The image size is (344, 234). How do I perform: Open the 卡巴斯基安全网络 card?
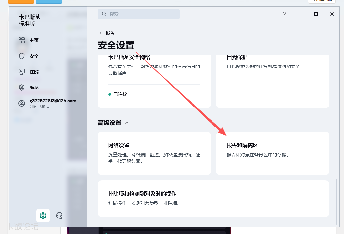click(154, 81)
